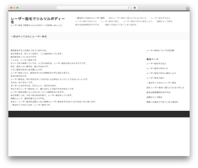
Task: Open sidebar link レーザー脱毛についての豆知識
Action: [160, 50]
